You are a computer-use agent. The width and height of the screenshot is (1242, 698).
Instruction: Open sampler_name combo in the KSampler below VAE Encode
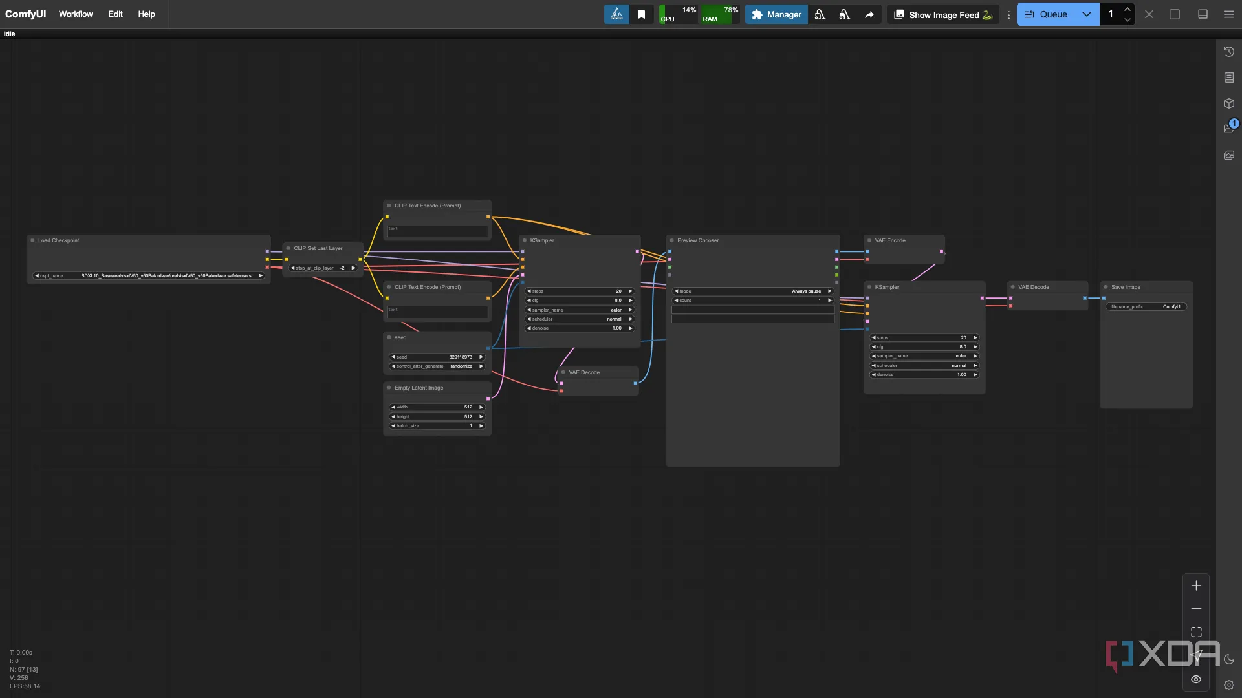[x=924, y=356]
